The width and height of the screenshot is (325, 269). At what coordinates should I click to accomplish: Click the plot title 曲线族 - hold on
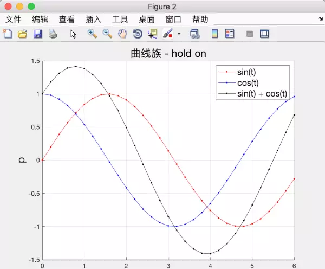(168, 53)
